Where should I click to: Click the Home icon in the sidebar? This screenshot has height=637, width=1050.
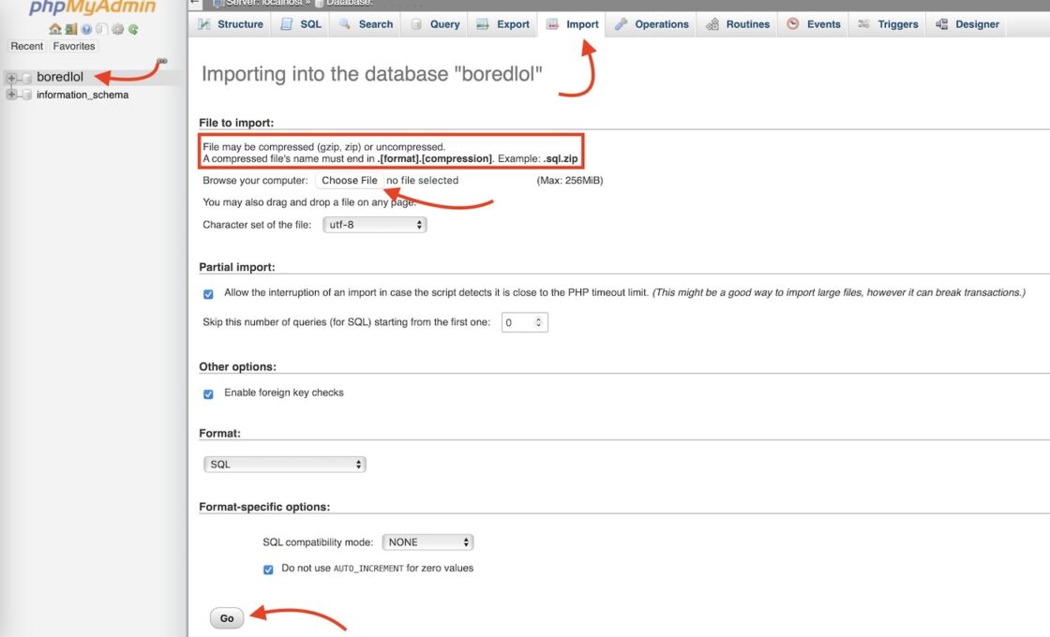(x=54, y=29)
